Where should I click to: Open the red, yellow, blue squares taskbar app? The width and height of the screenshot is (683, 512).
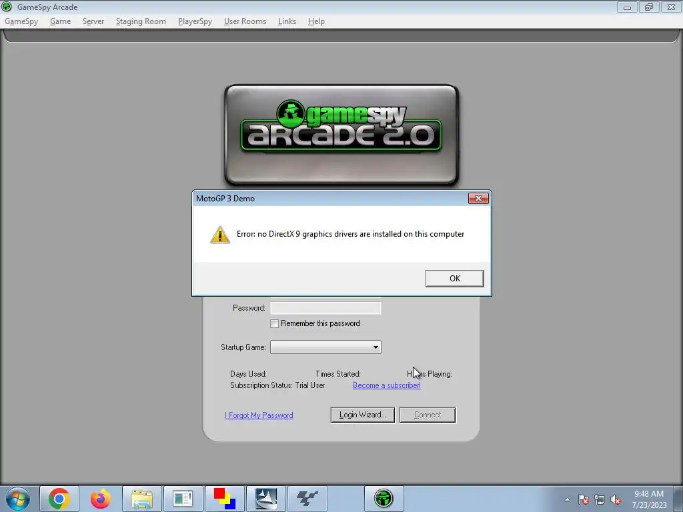pyautogui.click(x=224, y=499)
